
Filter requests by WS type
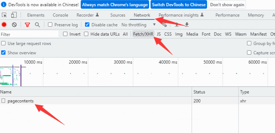228,34
